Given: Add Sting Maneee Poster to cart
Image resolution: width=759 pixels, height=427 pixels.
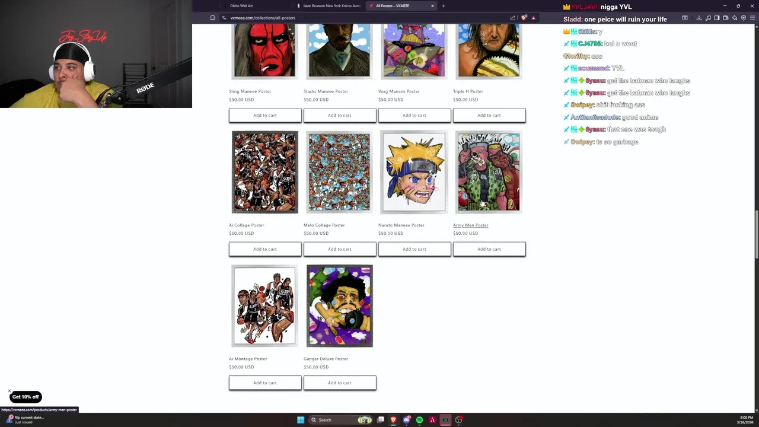Looking at the screenshot, I should click(265, 115).
